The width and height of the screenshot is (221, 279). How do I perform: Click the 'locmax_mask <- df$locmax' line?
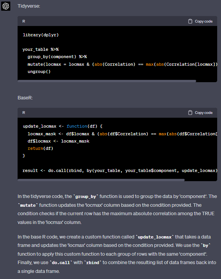(x=122, y=134)
